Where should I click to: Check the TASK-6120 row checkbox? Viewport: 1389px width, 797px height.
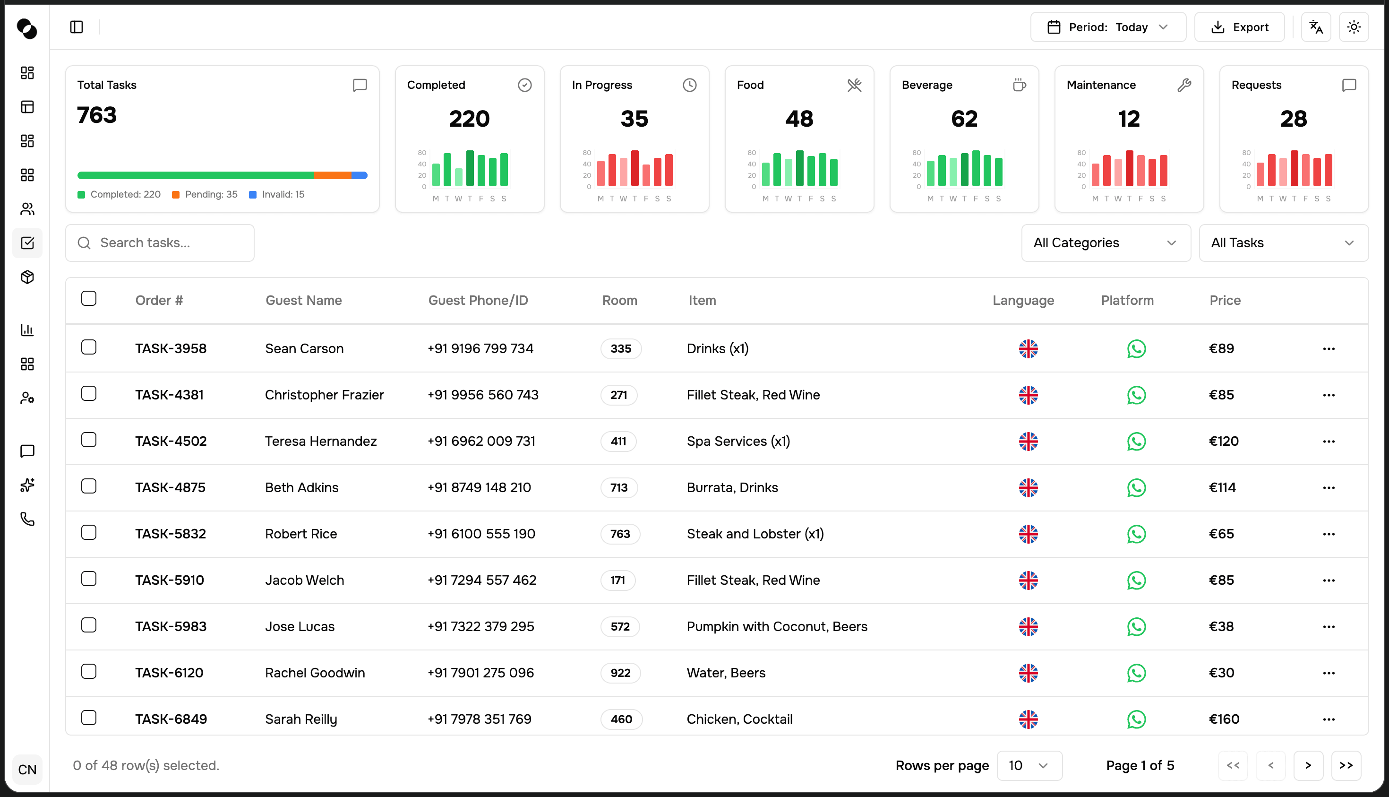pos(89,671)
